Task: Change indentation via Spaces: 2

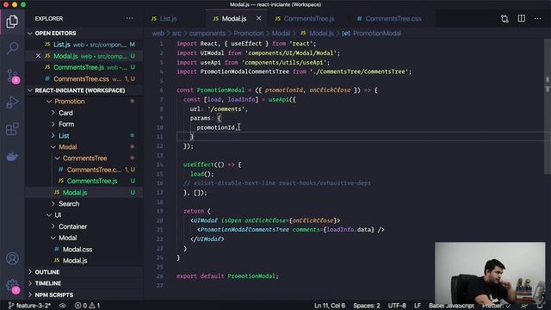Action: click(x=367, y=306)
